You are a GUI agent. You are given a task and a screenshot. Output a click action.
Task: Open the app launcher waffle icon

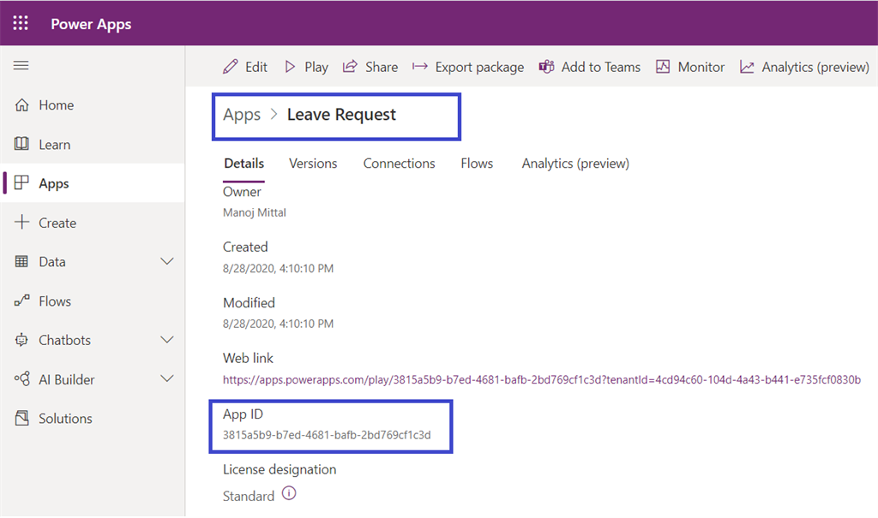(x=21, y=23)
